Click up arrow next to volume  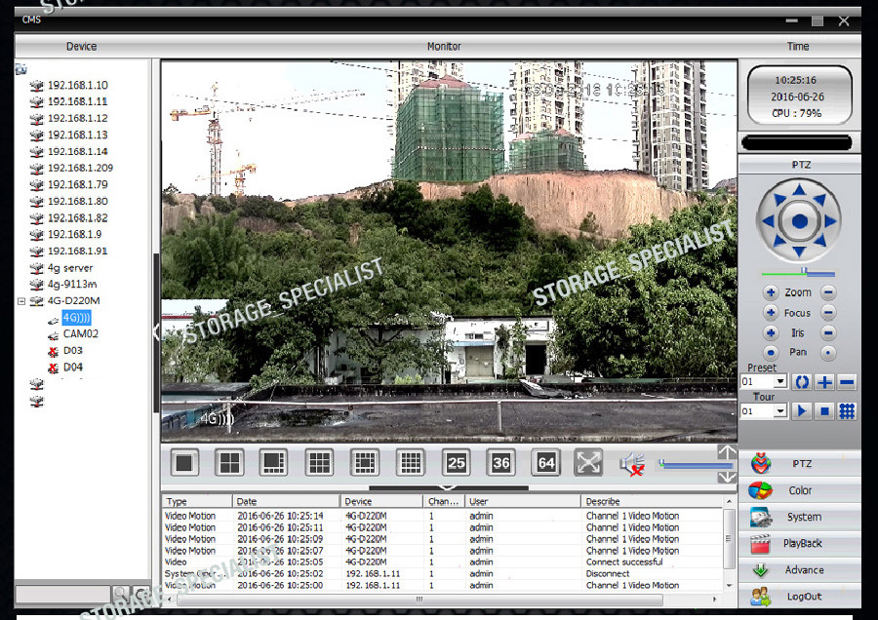pyautogui.click(x=727, y=451)
